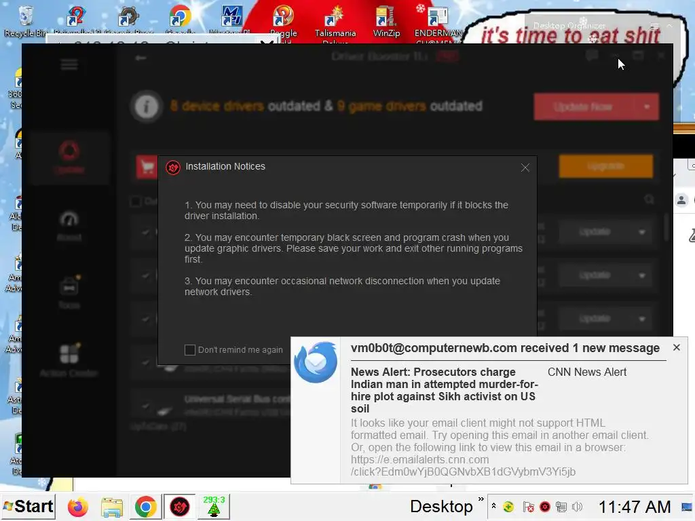
Task: Dismiss the Thunderbird new message notification
Action: pyautogui.click(x=677, y=347)
